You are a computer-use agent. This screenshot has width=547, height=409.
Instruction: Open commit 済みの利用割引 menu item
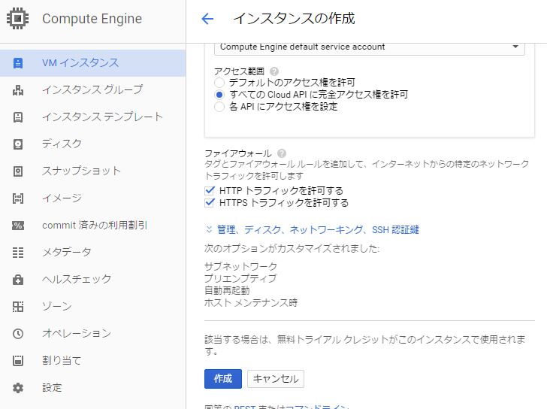[93, 226]
